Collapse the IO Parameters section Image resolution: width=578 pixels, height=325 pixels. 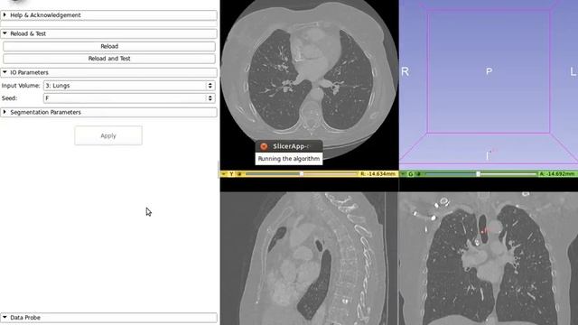(108, 72)
